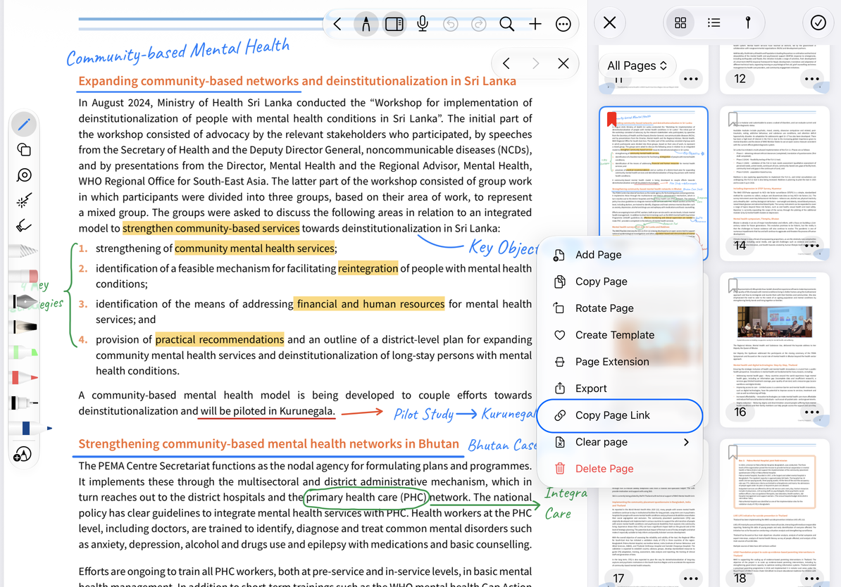Screen dimensions: 841x587
Task: Switch pages panel to list view
Action: [714, 23]
